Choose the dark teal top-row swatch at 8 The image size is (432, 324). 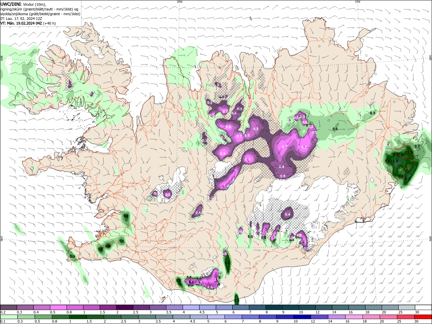click(x=274, y=307)
